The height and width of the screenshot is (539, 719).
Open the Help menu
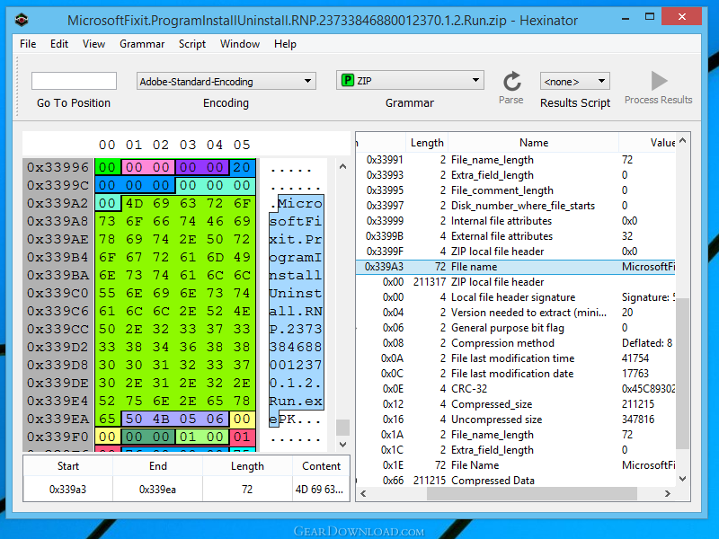click(x=285, y=44)
